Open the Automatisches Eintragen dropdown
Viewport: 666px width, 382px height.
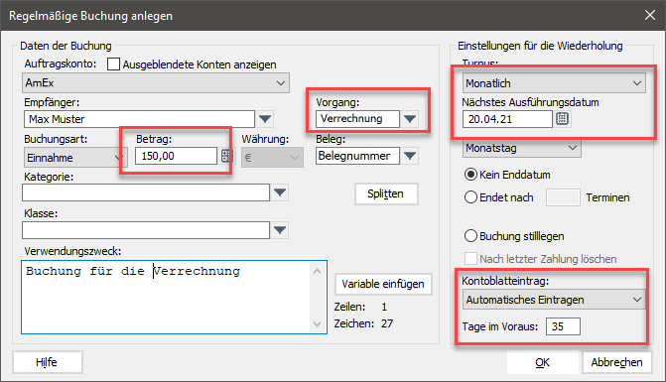click(x=554, y=300)
